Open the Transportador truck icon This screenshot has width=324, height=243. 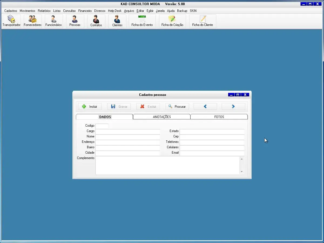[x=11, y=21]
